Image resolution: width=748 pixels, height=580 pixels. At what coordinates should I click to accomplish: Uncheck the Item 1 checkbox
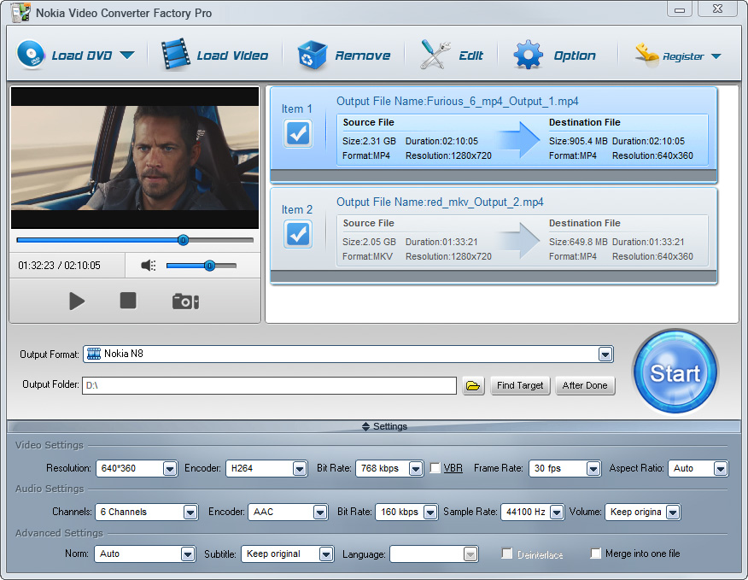[x=298, y=133]
